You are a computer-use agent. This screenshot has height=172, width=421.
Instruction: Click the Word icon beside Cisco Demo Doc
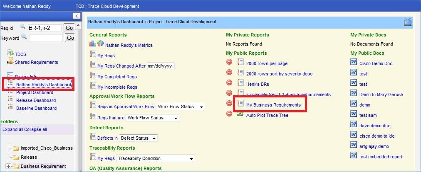[x=354, y=62]
